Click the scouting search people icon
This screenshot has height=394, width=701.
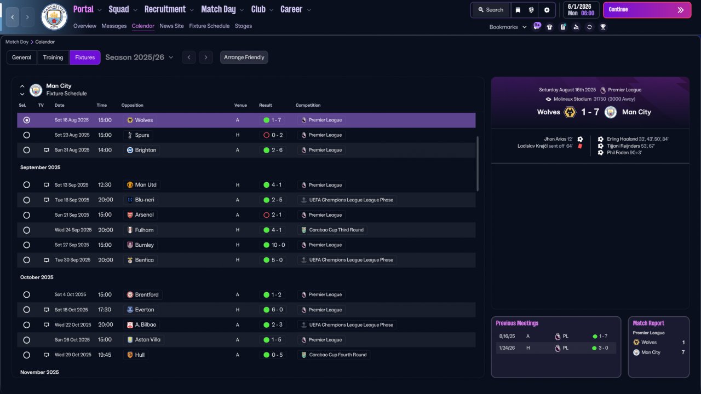point(576,27)
